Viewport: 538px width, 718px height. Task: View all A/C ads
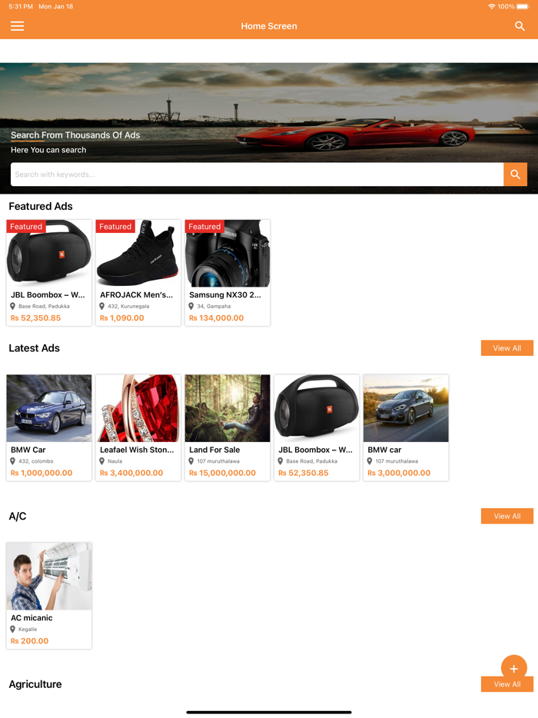(506, 516)
